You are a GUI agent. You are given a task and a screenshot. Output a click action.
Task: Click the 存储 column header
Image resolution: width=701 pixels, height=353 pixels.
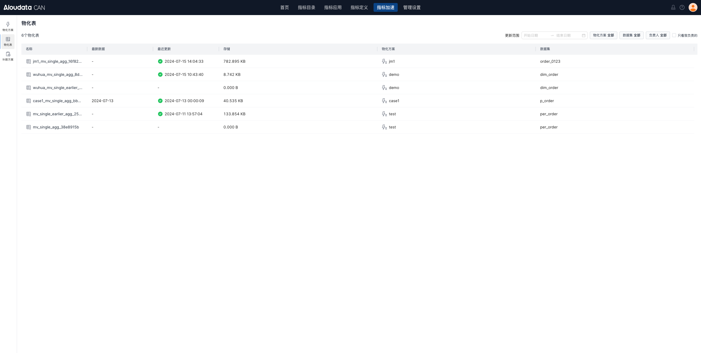tap(227, 49)
